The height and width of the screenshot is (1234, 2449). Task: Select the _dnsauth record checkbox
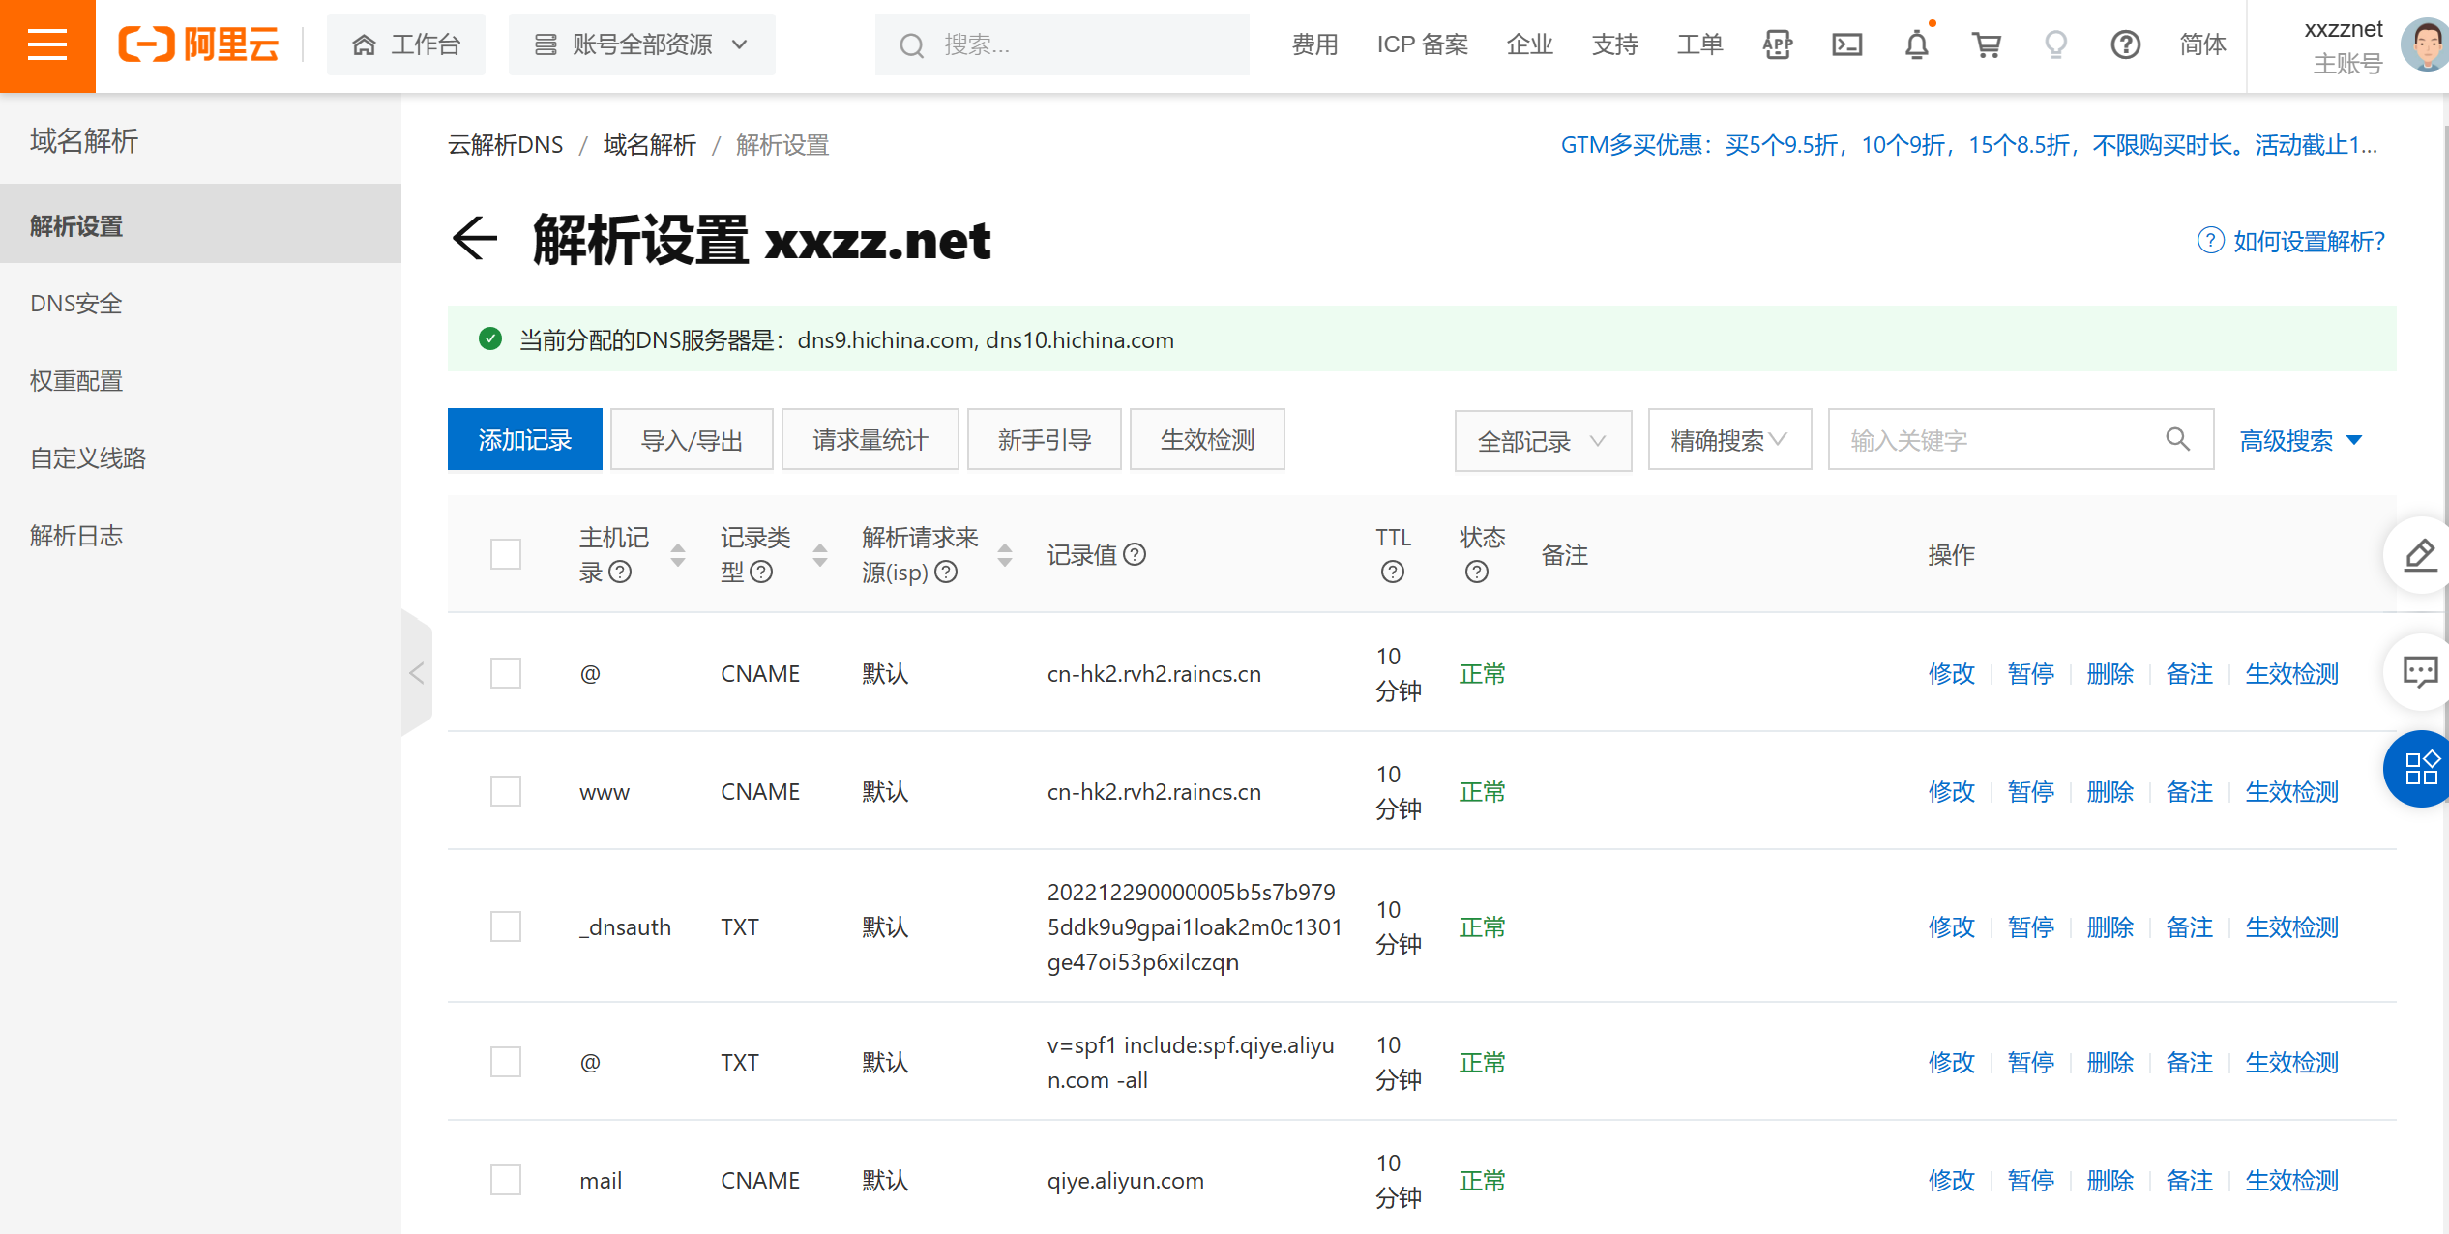[x=506, y=926]
